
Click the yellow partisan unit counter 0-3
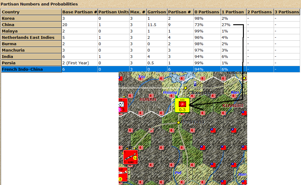coord(182,105)
